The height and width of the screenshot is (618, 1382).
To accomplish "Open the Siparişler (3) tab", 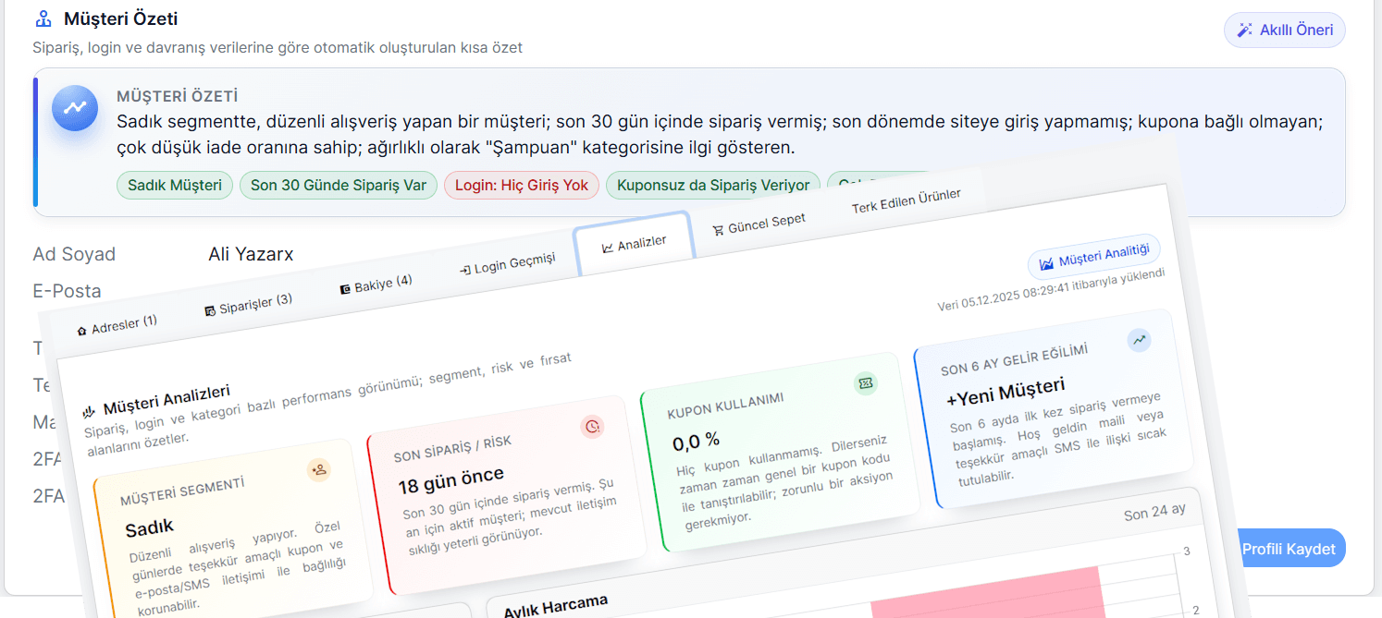I will pos(249,304).
